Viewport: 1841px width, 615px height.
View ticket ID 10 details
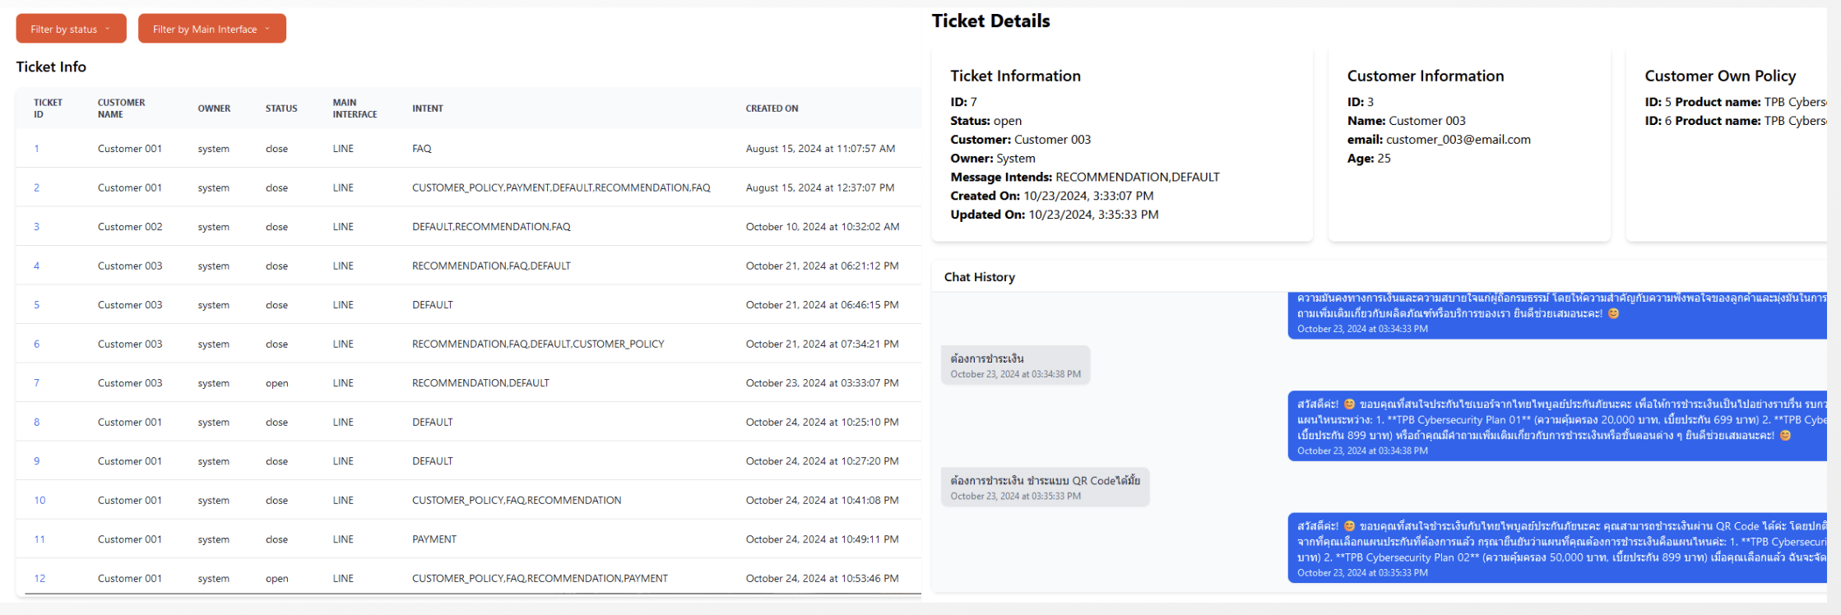[39, 500]
